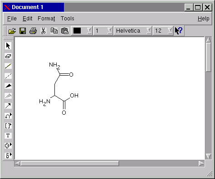Print the document using printer icon
This screenshot has width=215, height=179.
[33, 31]
